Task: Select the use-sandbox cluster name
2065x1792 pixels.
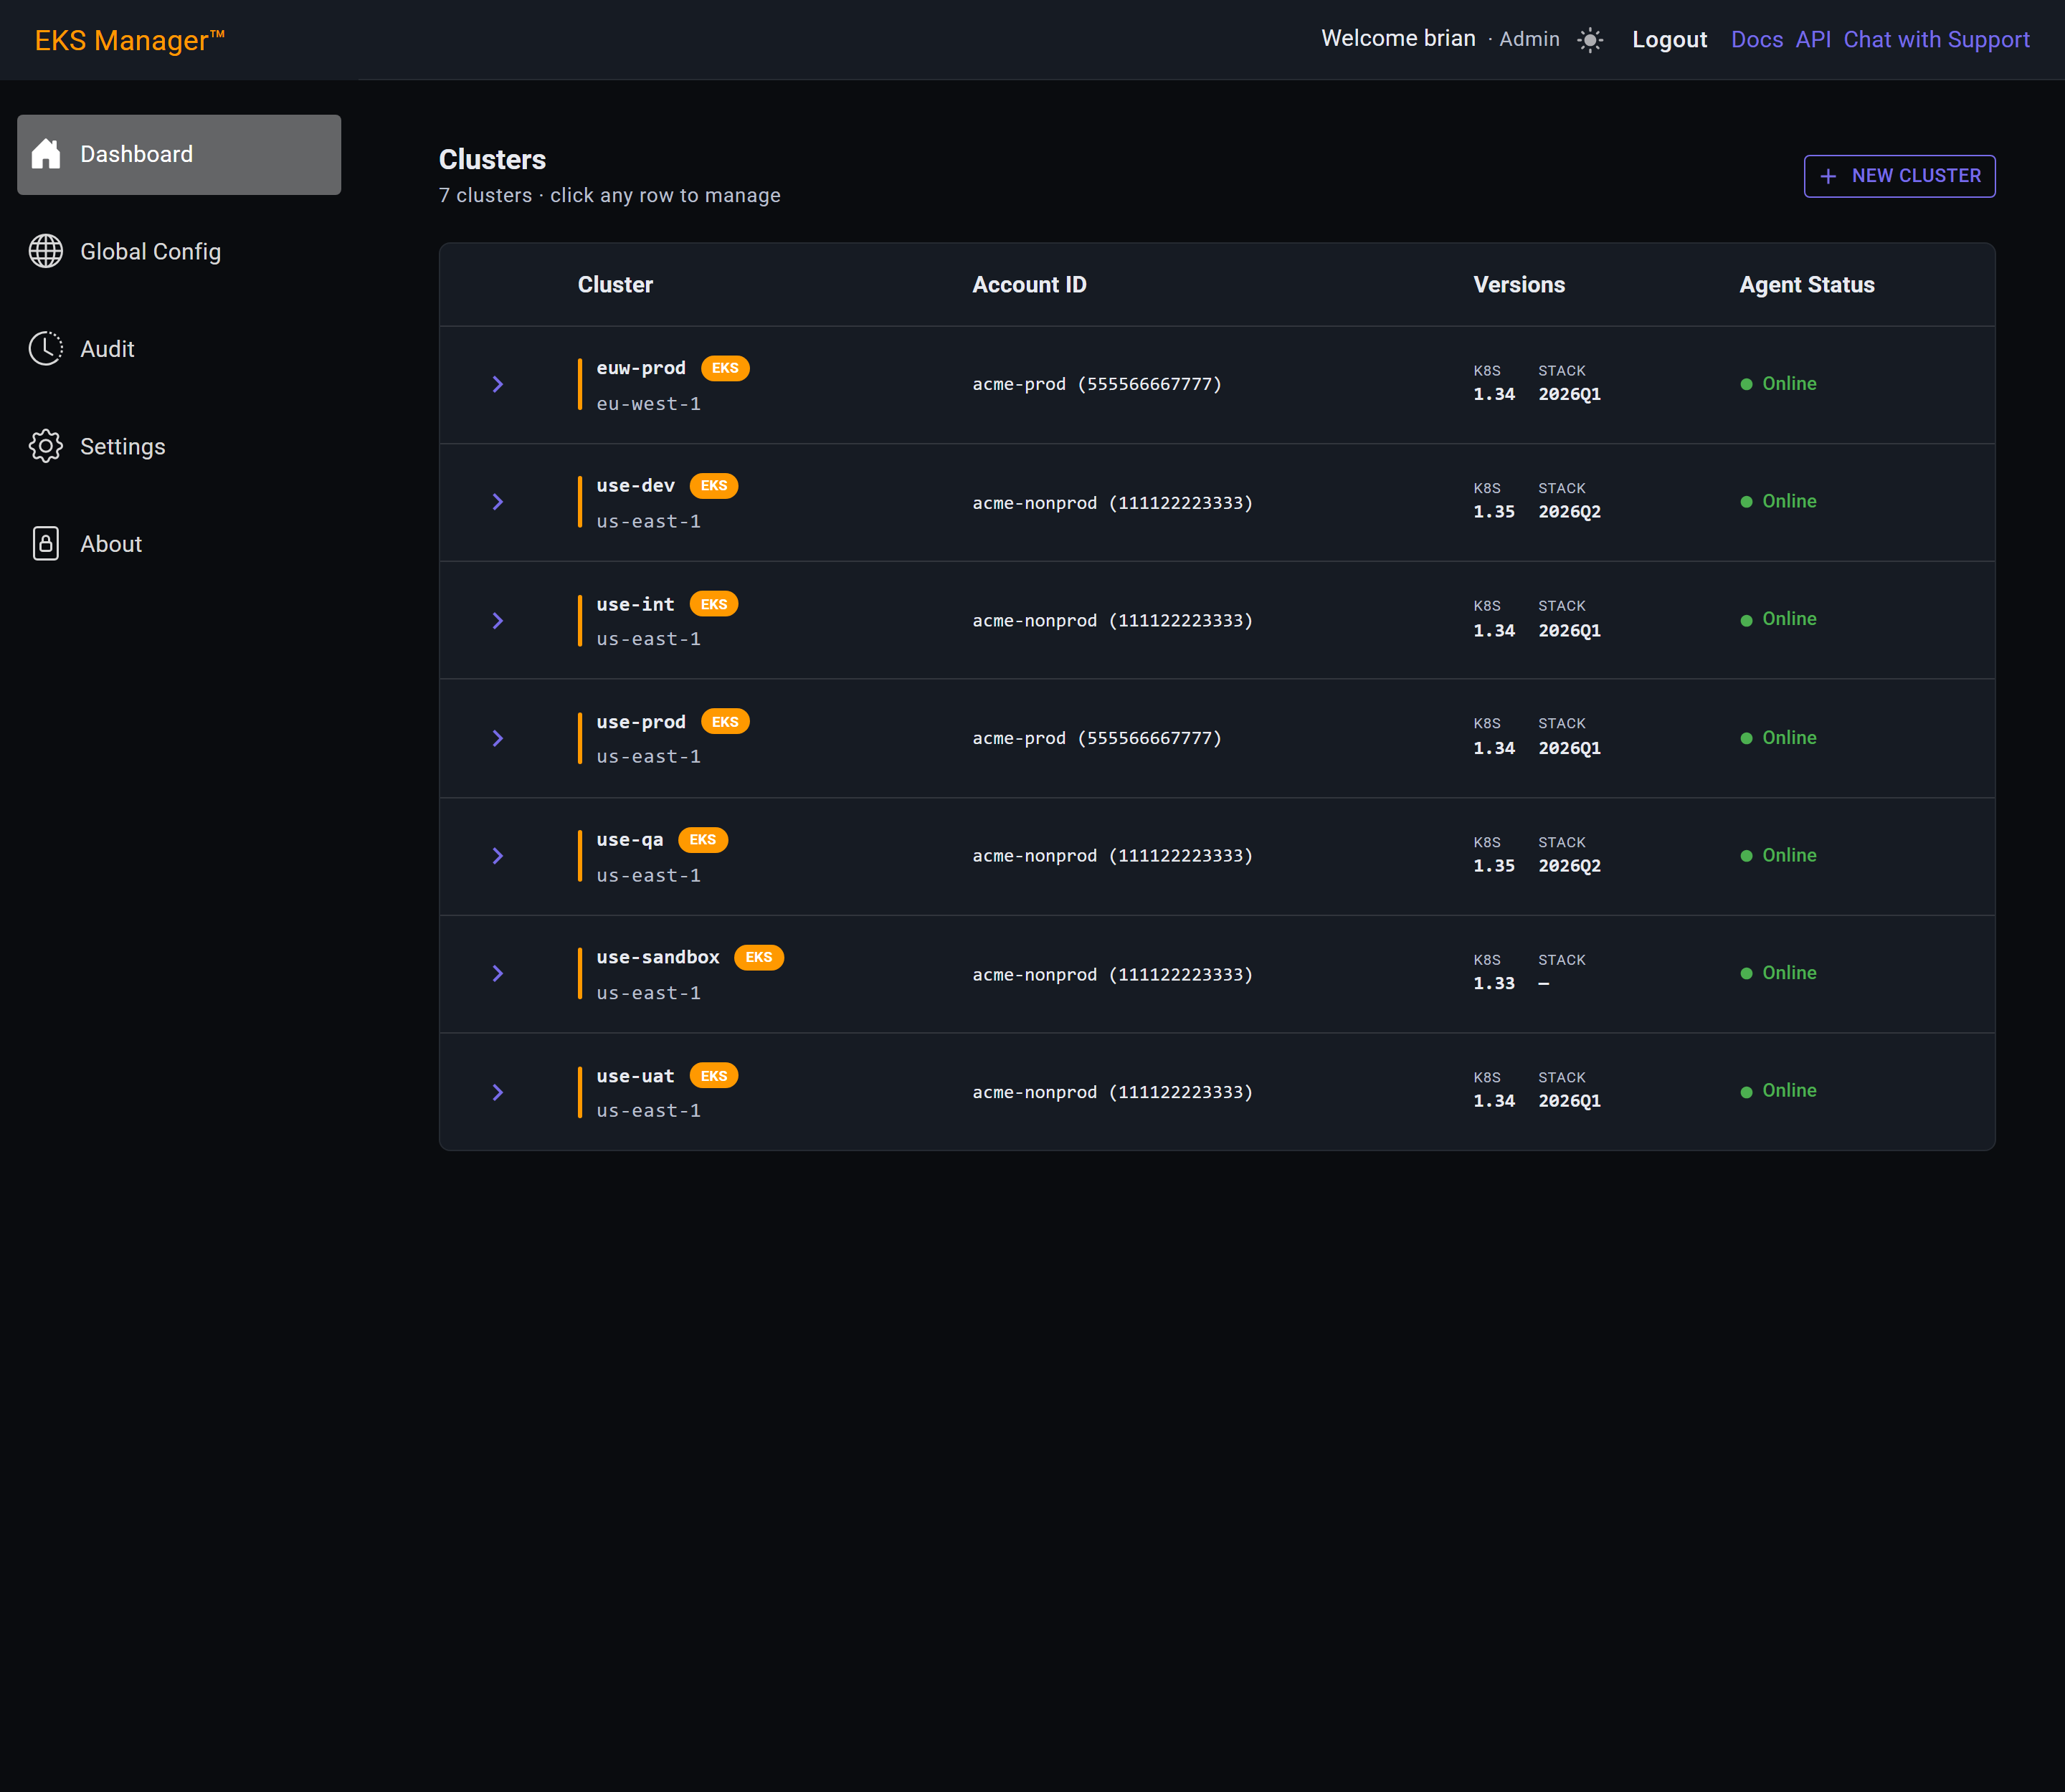Action: (x=658, y=957)
